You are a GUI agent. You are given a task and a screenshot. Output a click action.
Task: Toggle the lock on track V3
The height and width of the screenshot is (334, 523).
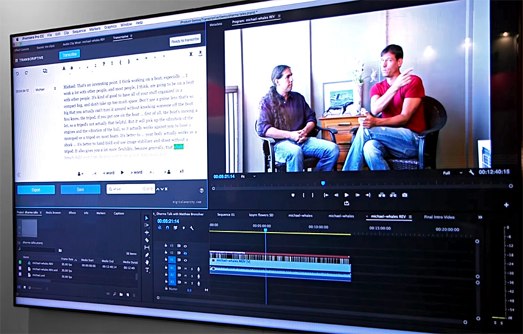pyautogui.click(x=166, y=246)
